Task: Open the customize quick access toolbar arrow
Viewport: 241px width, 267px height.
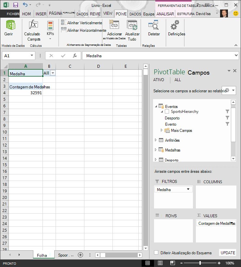Action: point(49,5)
